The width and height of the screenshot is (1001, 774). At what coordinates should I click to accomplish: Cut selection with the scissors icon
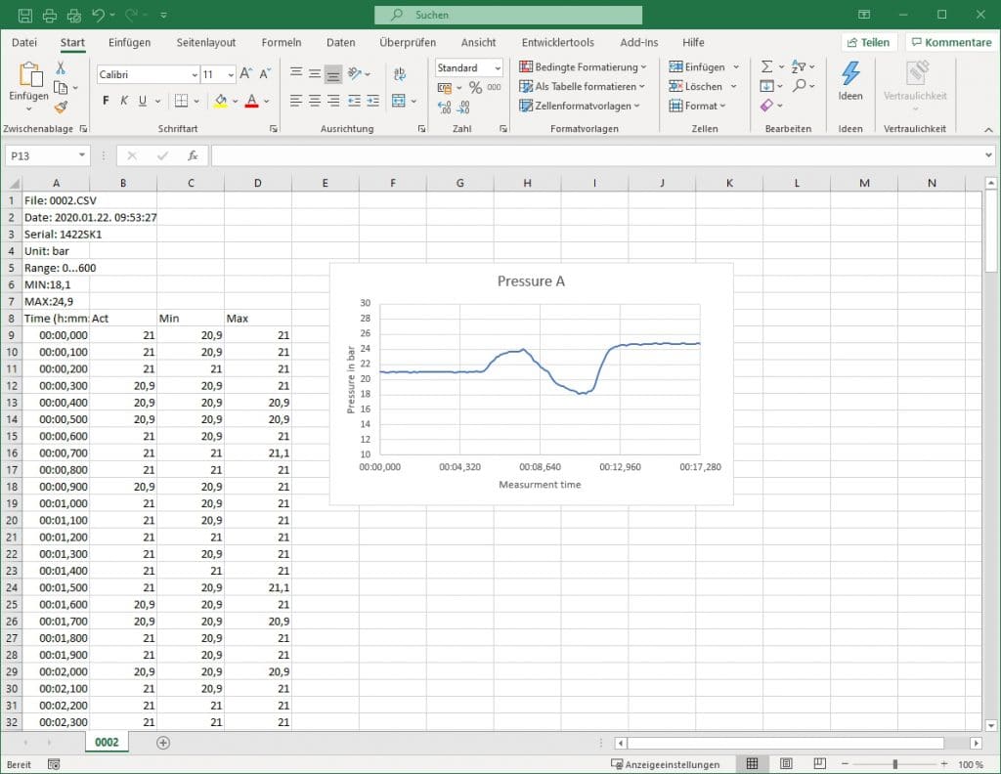pos(61,67)
